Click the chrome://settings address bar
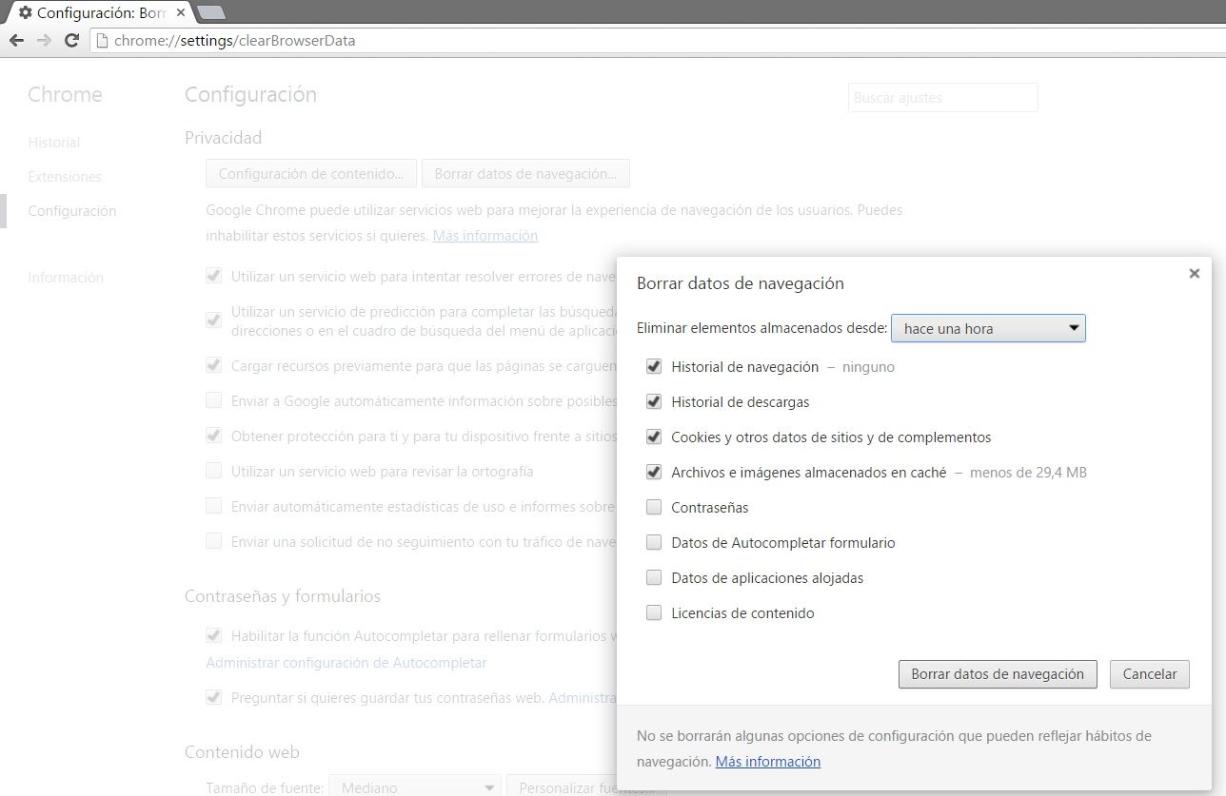This screenshot has height=796, width=1226. pyautogui.click(x=657, y=41)
